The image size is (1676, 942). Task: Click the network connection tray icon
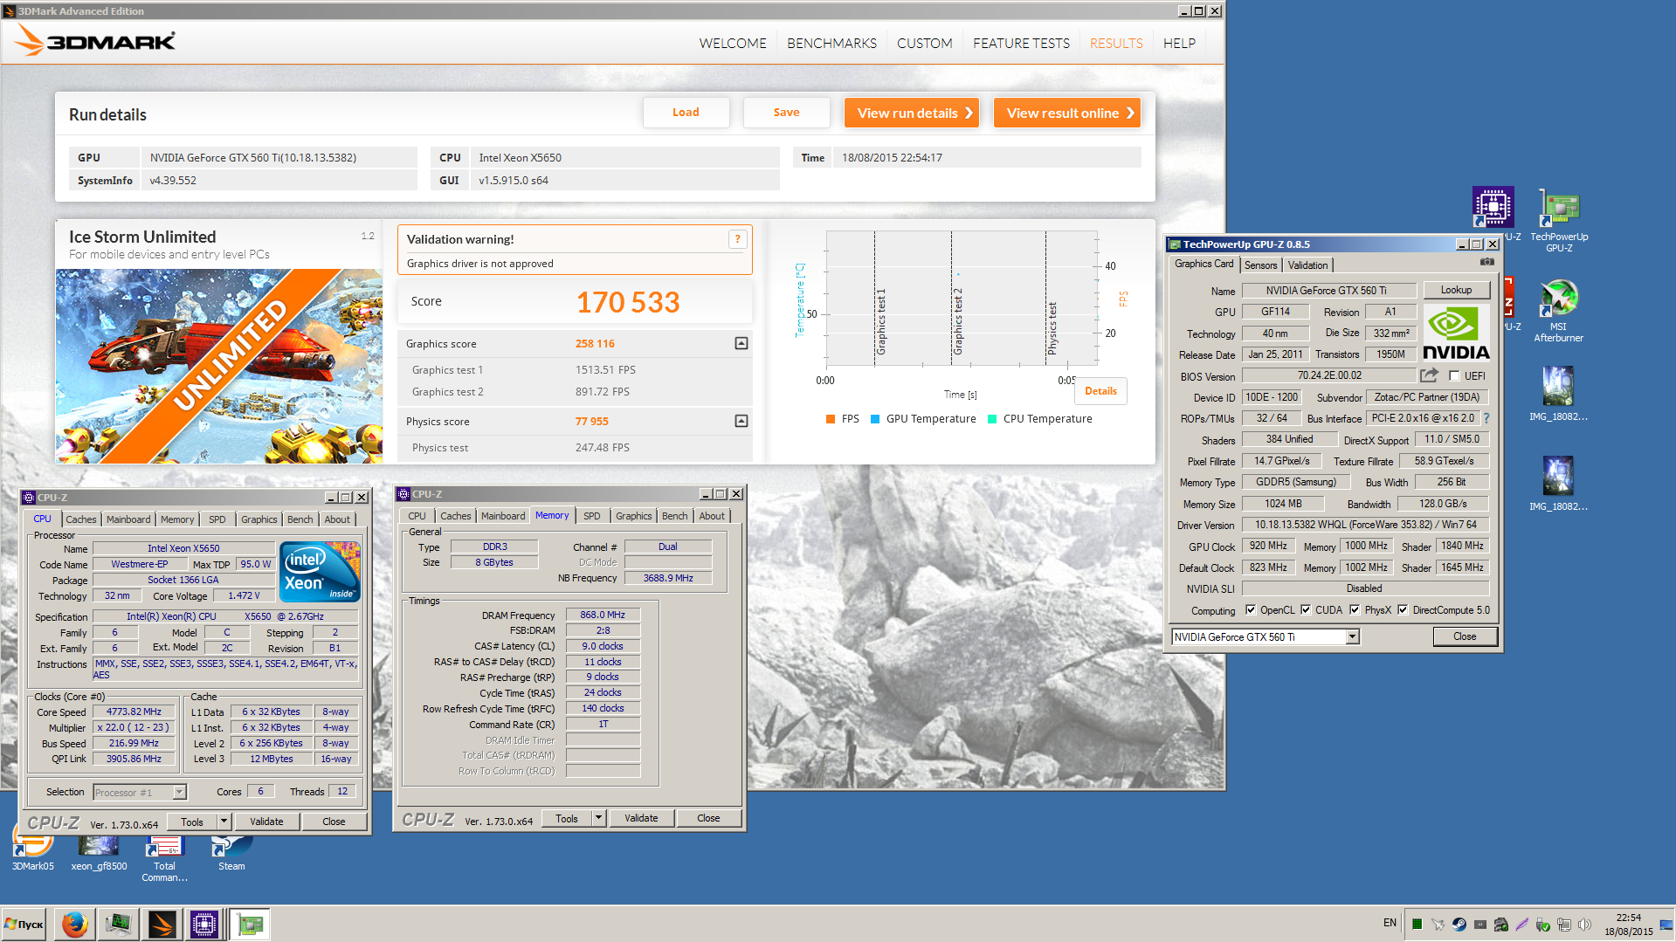(x=1564, y=924)
